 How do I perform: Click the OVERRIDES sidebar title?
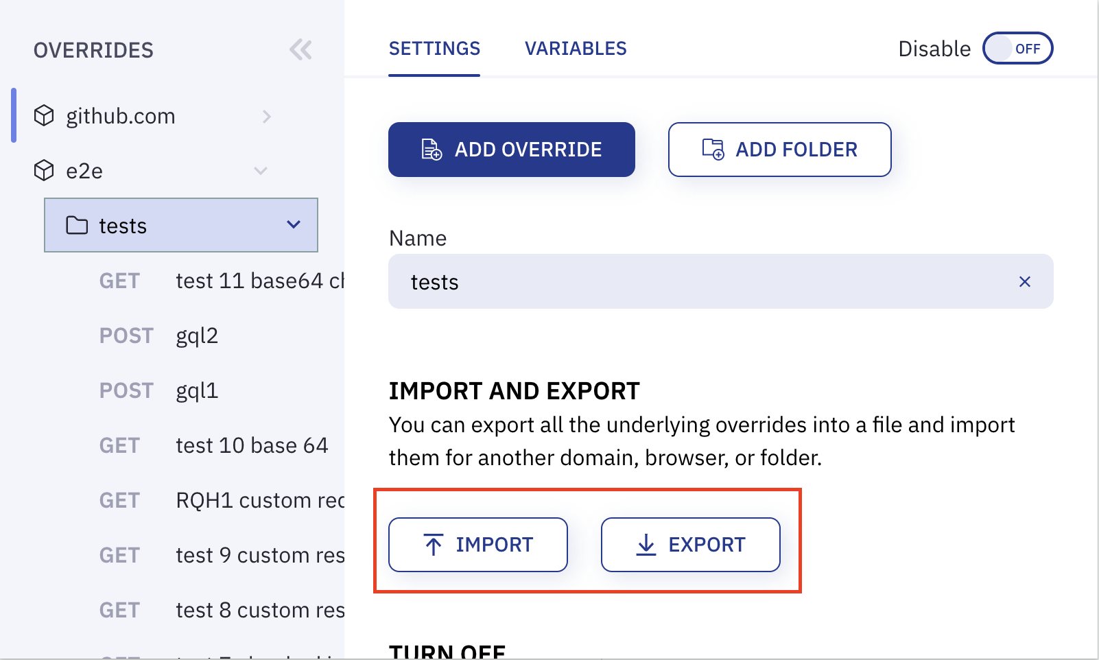tap(93, 50)
